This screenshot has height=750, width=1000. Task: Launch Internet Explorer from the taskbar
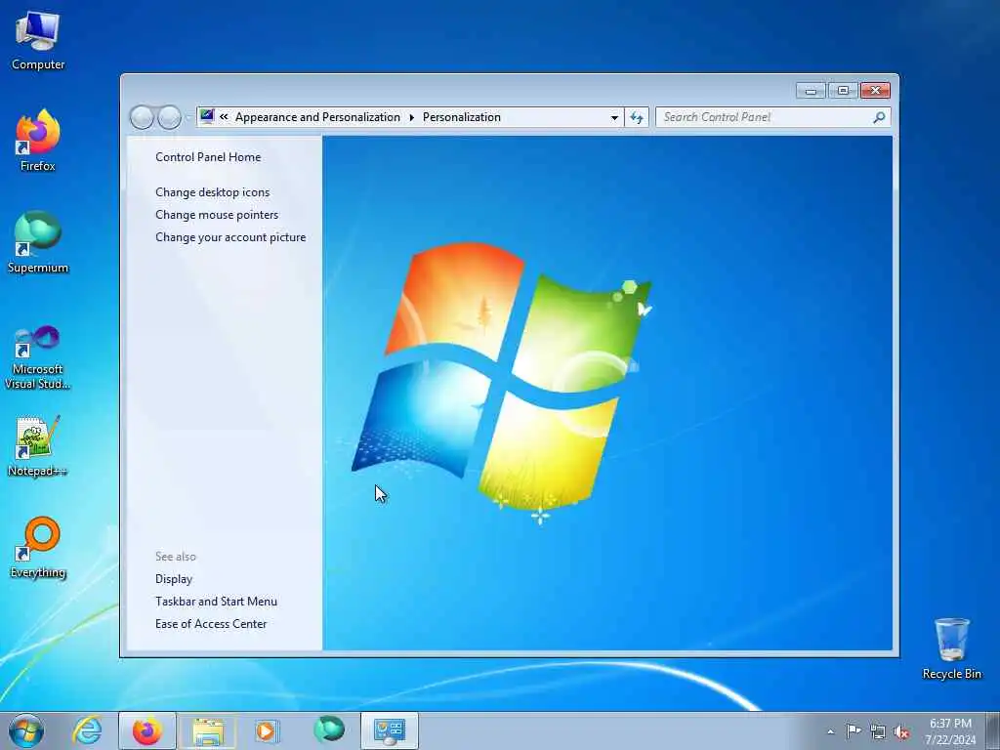(87, 730)
